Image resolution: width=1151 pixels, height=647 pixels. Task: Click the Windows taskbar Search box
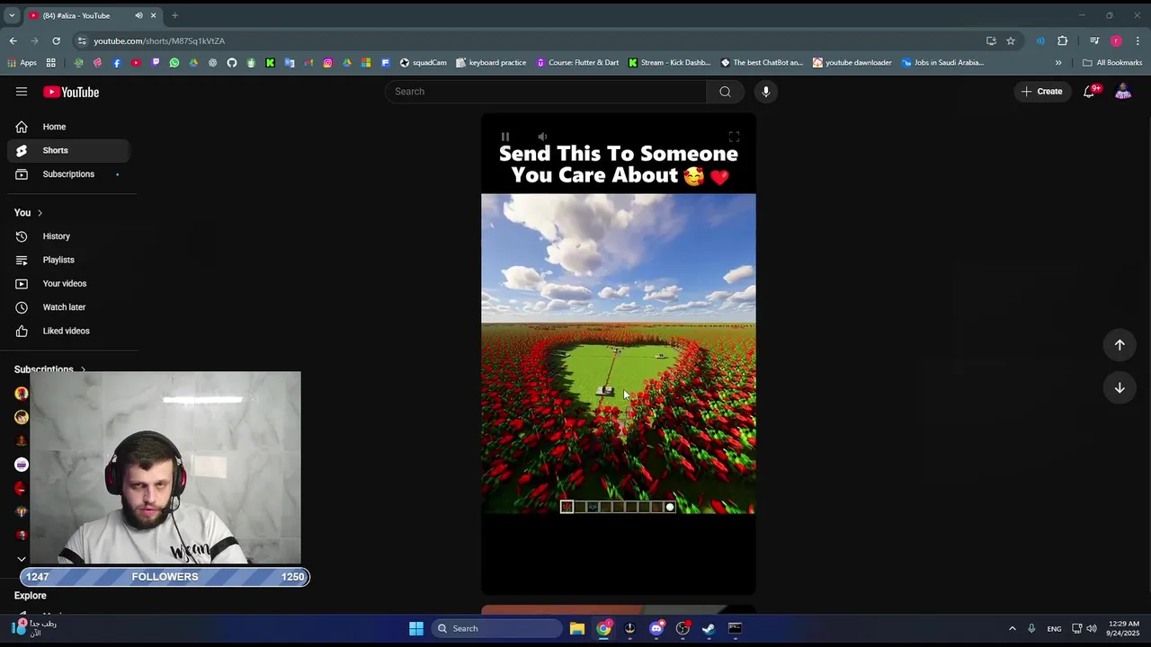point(497,628)
